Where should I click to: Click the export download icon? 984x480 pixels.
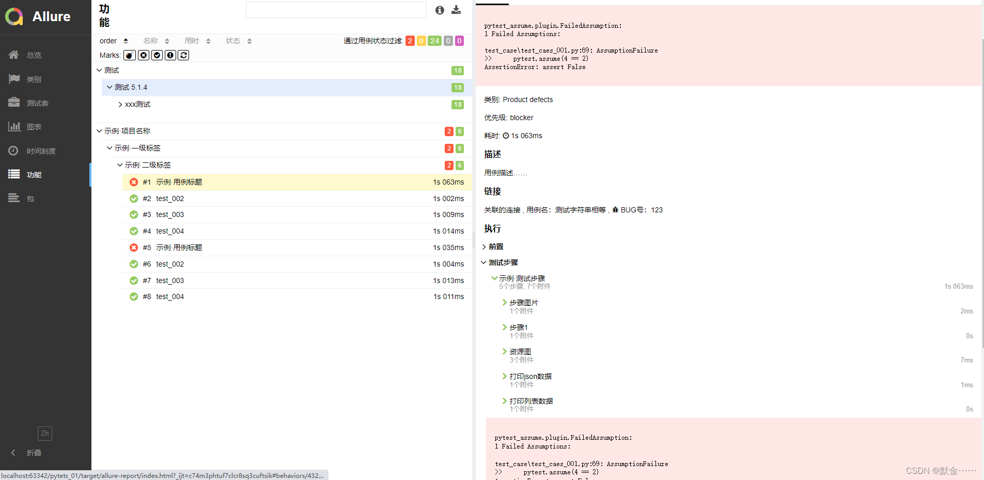pos(456,10)
